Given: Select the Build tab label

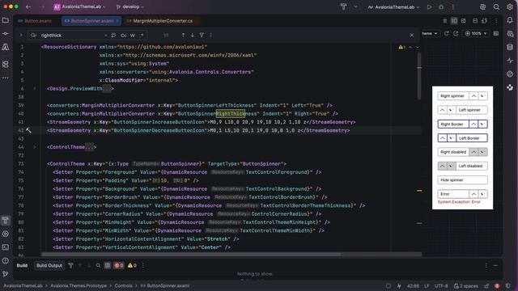Looking at the screenshot, I should [22, 265].
